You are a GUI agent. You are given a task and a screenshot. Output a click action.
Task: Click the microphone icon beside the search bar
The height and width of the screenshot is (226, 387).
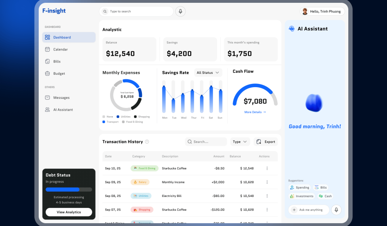tap(181, 11)
